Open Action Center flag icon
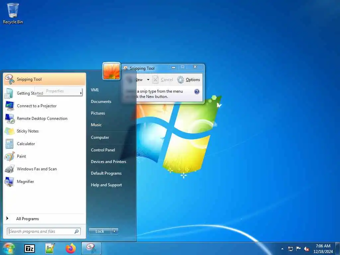The width and height of the screenshot is (340, 255). [x=298, y=248]
